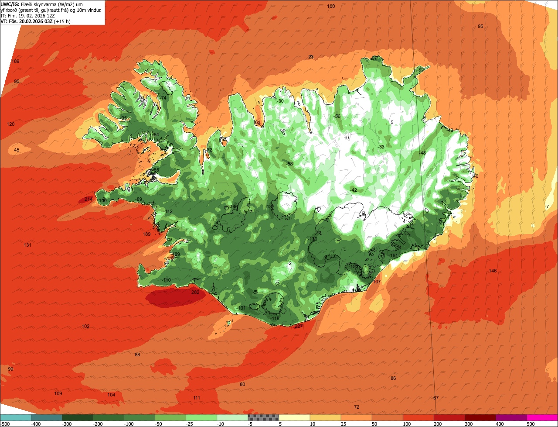Click the legend label 500
Image resolution: width=558 pixels, height=427 pixels.
click(530, 424)
